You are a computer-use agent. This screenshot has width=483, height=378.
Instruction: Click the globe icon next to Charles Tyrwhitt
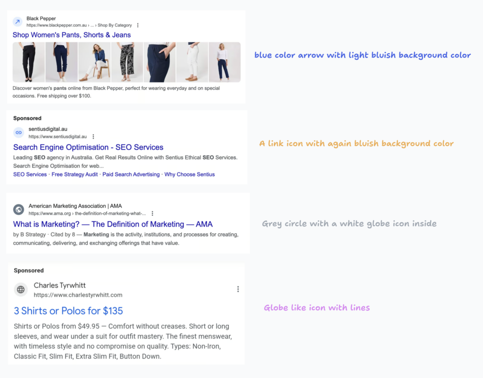tap(21, 289)
